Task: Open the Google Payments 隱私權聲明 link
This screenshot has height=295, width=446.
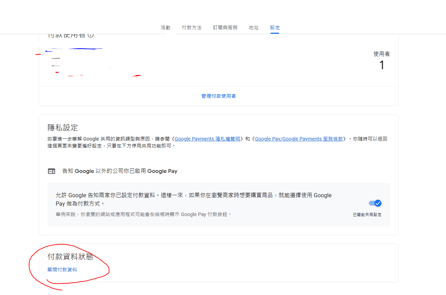Action: (x=207, y=139)
